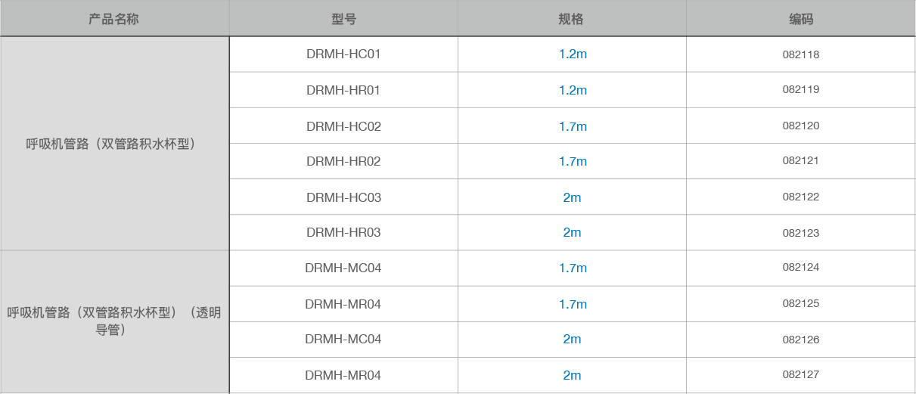Click model DRMH-HR02 in the table

(343, 161)
